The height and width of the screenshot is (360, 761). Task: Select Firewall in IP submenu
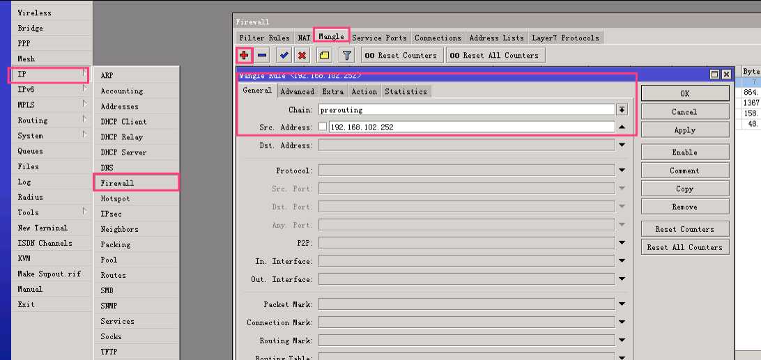point(136,183)
